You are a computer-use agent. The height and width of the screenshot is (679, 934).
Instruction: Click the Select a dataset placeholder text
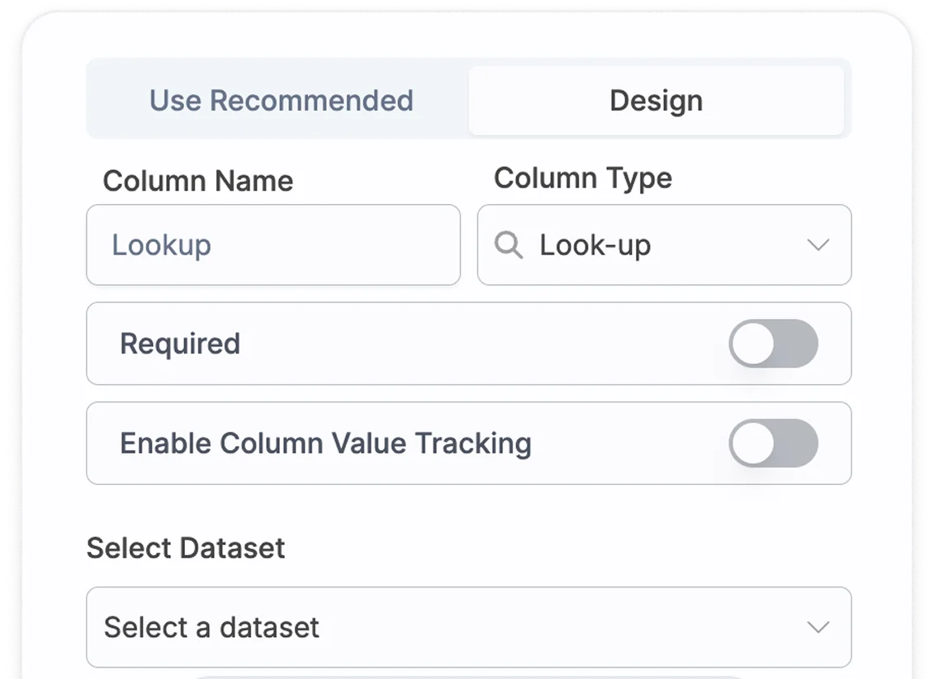pos(211,627)
